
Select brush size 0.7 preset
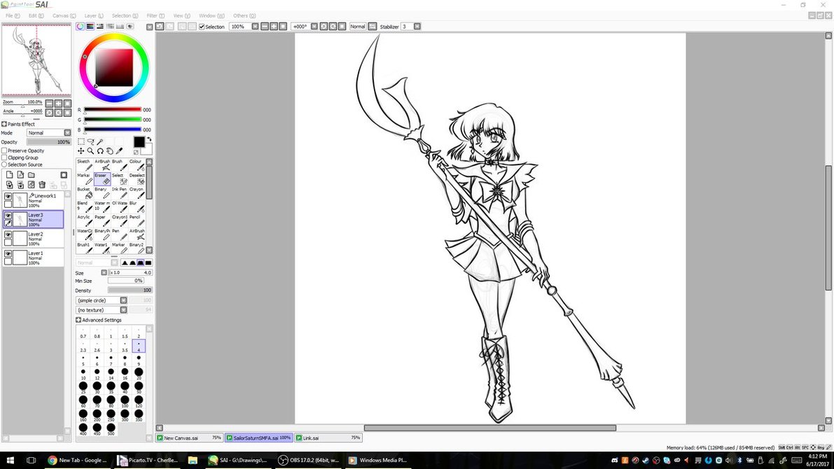coord(83,332)
